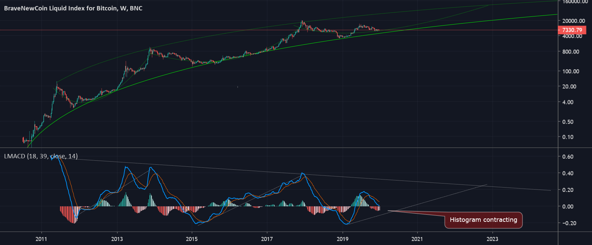Click the current price label 7330.79
This screenshot has width=592, height=245.
572,30
